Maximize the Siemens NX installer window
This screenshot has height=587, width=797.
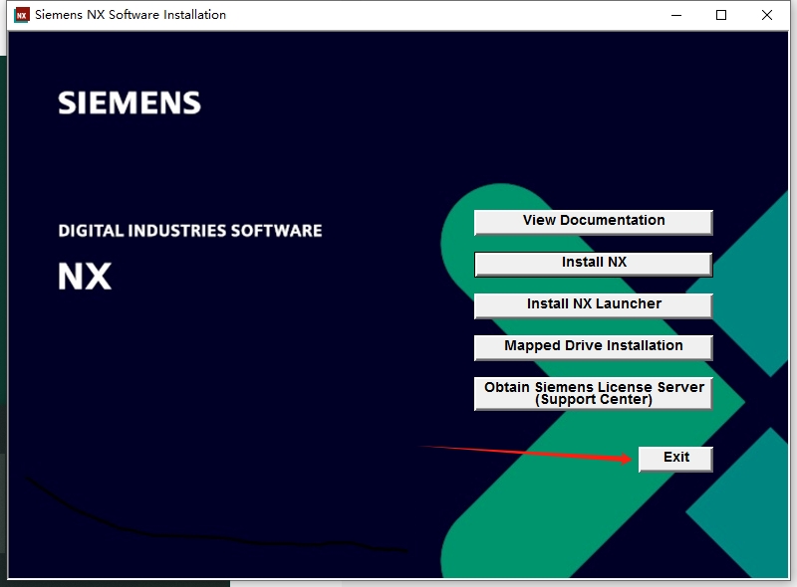(721, 15)
